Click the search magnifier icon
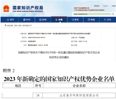This screenshot has width=116, height=99. [113, 14]
